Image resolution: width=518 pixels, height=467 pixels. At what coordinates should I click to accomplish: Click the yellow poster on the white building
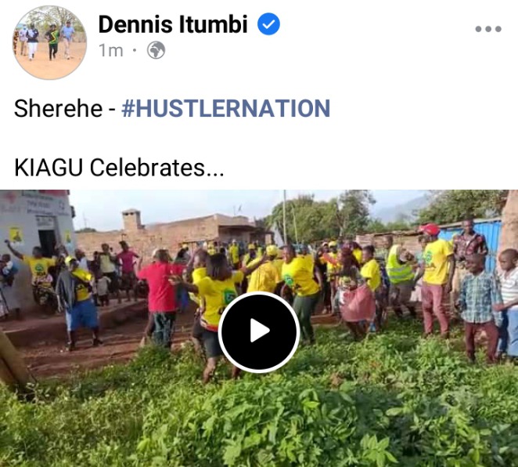click(x=16, y=236)
